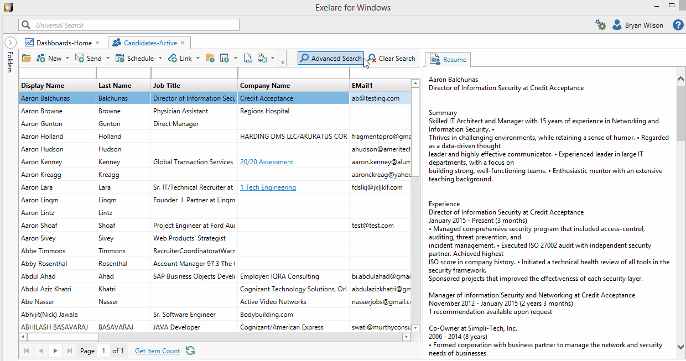The image size is (686, 361).
Task: Click Bryan Wilson user name
Action: (644, 25)
